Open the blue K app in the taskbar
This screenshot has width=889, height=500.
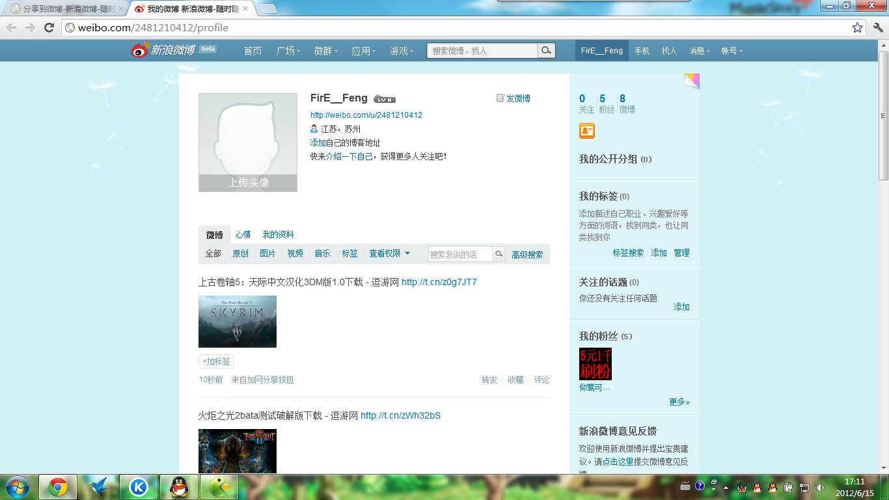(x=139, y=487)
